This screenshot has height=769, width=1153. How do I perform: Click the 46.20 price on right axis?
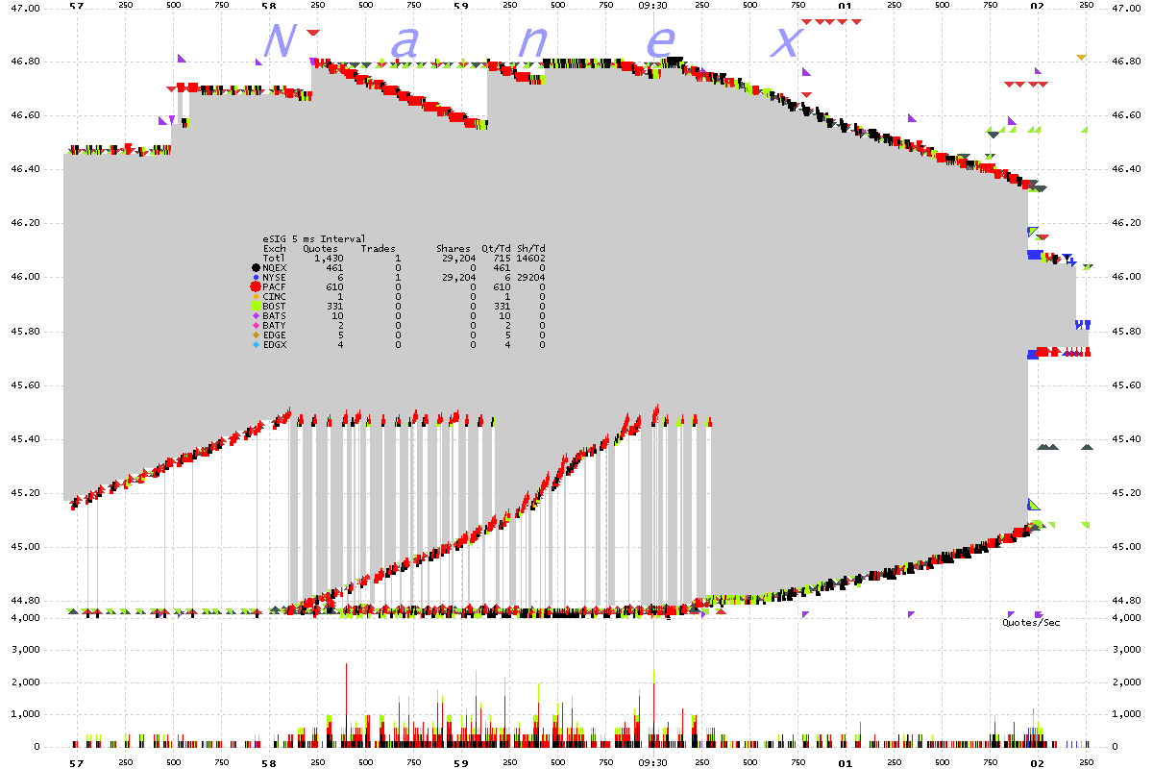click(1125, 223)
